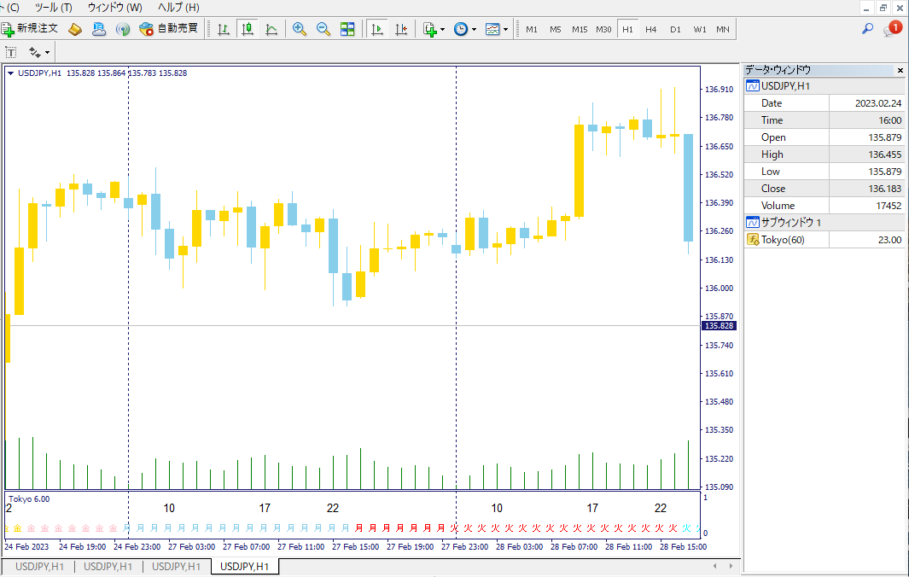The width and height of the screenshot is (909, 577).
Task: Click the add indicators icon
Action: click(429, 29)
